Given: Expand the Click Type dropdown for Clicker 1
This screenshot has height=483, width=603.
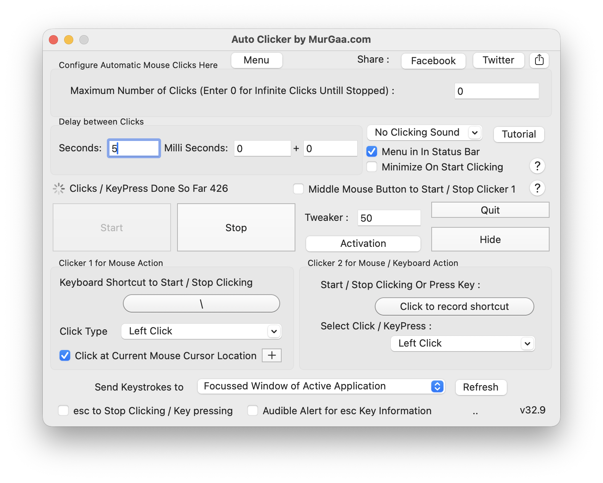Looking at the screenshot, I should [201, 331].
